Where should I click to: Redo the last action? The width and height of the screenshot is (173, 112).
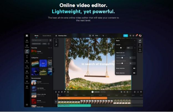(x=106, y=36)
